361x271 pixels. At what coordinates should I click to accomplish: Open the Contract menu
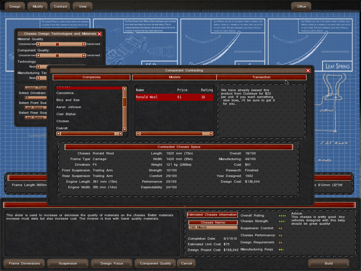coord(60,6)
